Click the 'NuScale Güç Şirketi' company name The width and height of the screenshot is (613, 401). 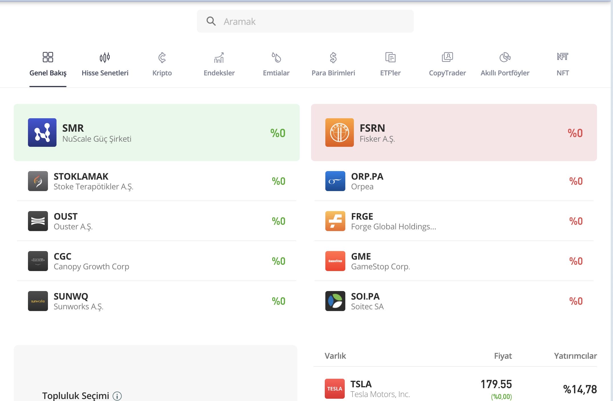(97, 139)
